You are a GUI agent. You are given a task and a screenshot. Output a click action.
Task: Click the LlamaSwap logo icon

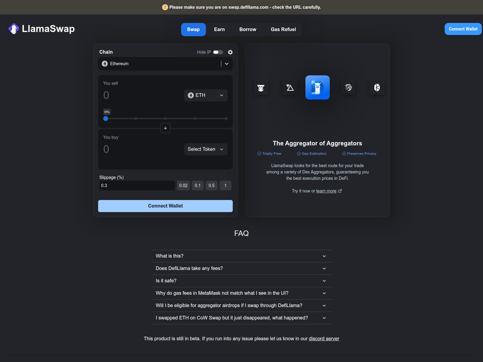pos(14,29)
